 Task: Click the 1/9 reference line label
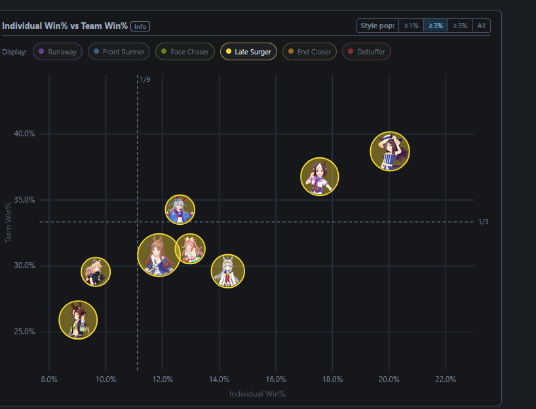coord(145,80)
